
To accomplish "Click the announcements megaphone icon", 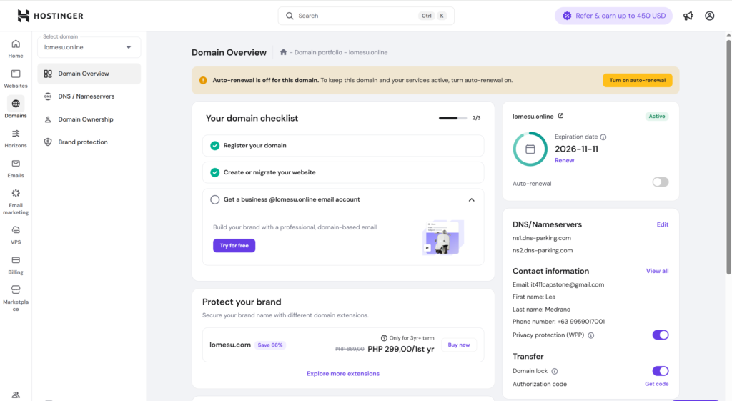I will pyautogui.click(x=688, y=16).
